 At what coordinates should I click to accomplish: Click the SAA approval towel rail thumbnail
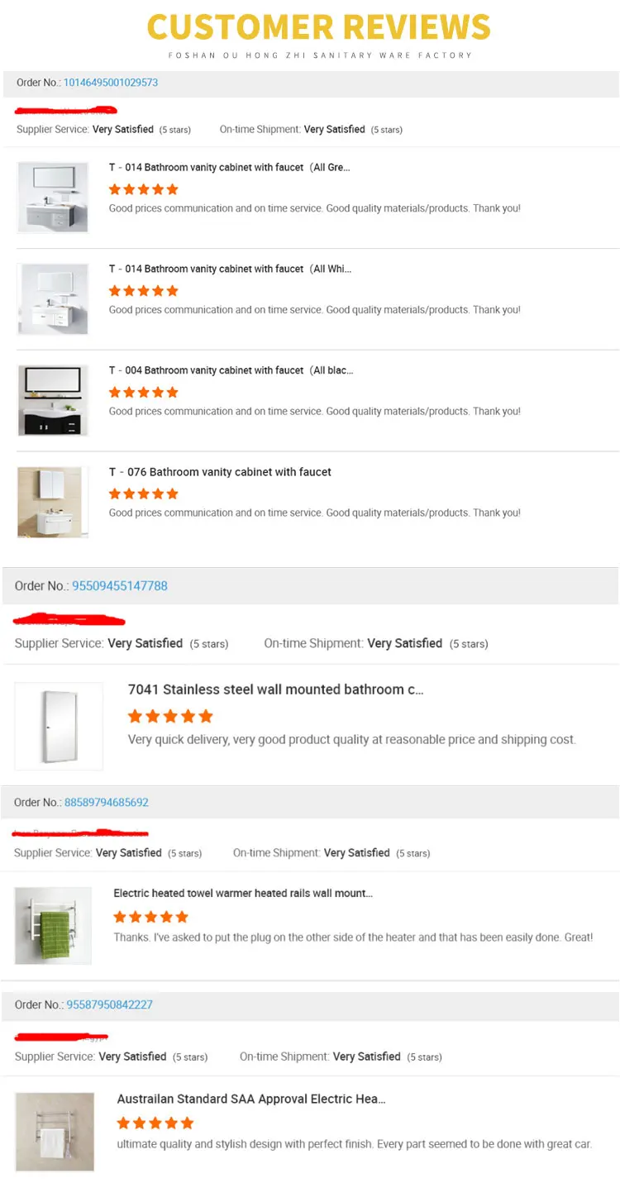pyautogui.click(x=55, y=1132)
